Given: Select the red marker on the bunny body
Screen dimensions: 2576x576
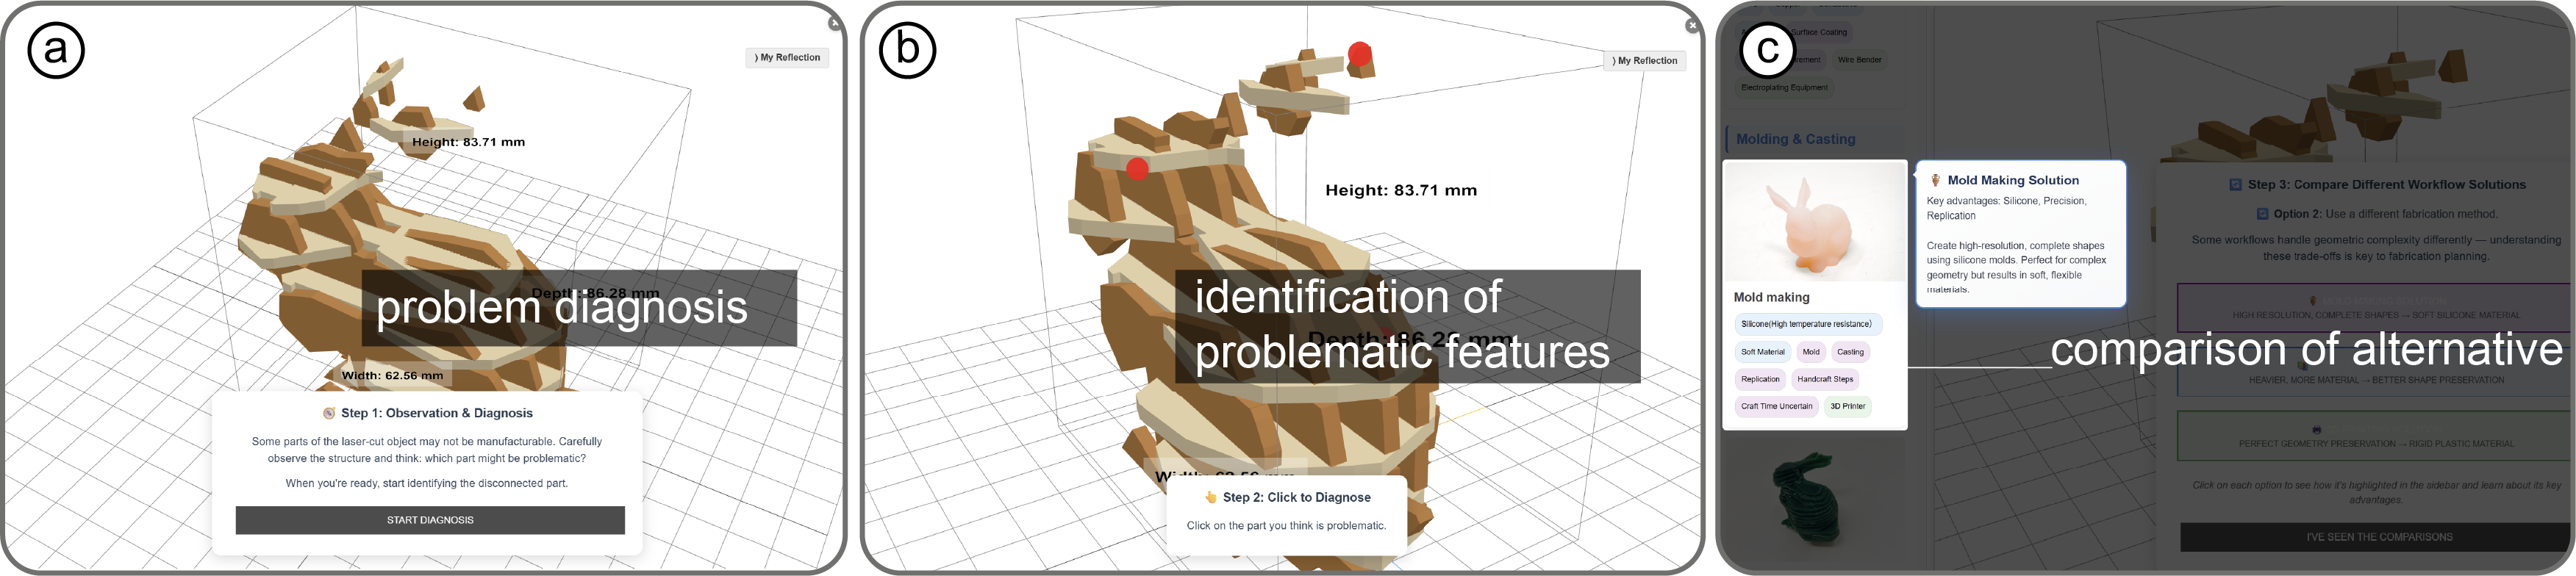Looking at the screenshot, I should pyautogui.click(x=1137, y=169).
